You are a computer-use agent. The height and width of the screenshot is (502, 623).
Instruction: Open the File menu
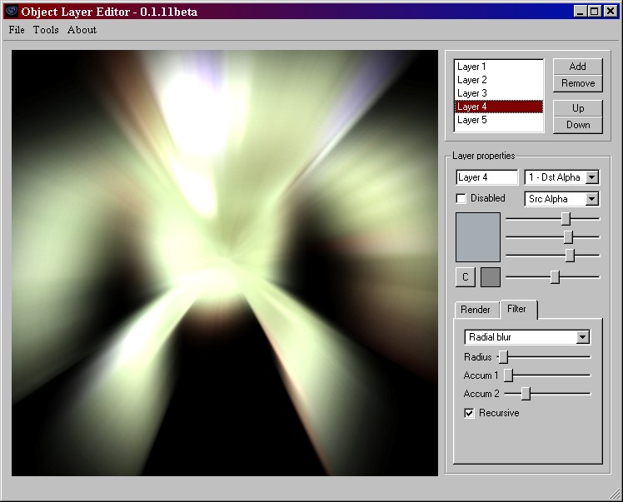coord(17,30)
